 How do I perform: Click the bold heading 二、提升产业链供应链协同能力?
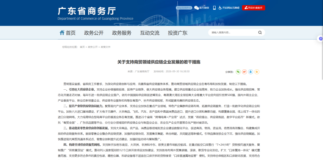83,106
